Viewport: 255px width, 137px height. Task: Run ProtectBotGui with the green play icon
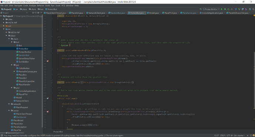click(222, 9)
